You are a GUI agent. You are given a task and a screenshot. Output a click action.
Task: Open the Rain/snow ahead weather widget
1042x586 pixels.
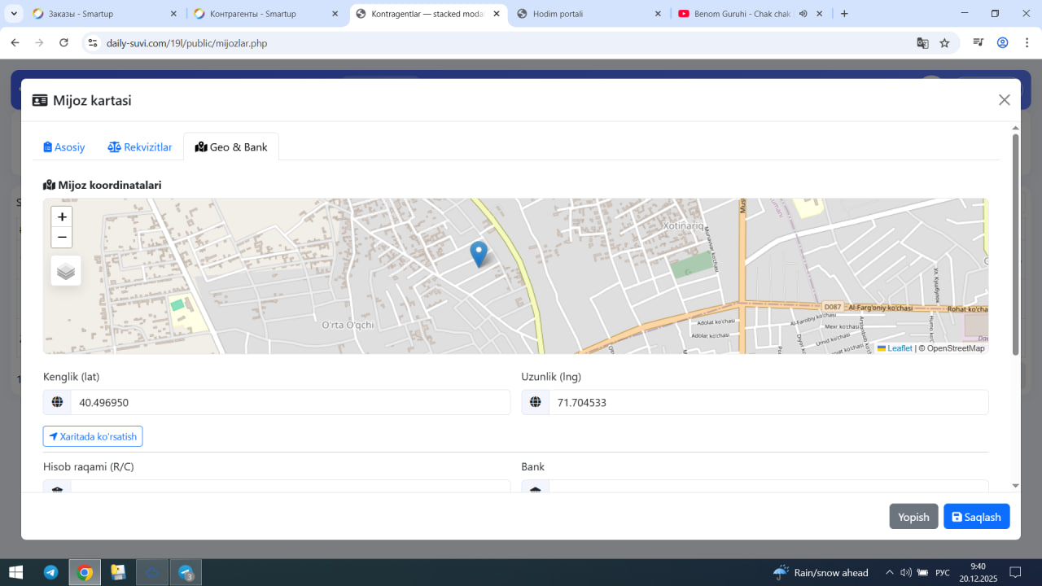(x=821, y=572)
